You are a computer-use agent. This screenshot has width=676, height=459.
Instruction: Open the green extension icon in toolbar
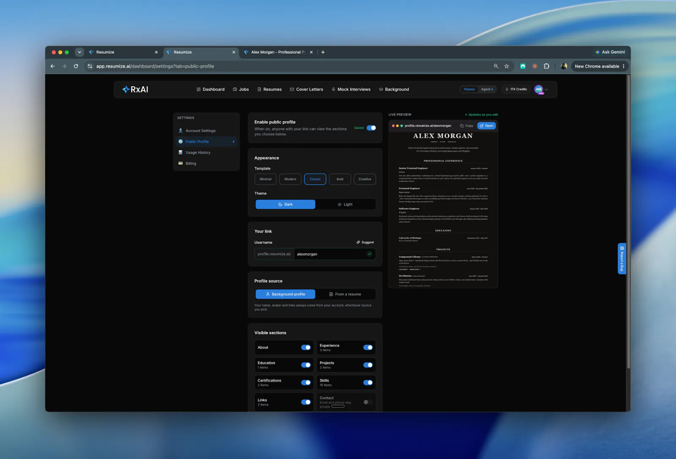pos(523,66)
